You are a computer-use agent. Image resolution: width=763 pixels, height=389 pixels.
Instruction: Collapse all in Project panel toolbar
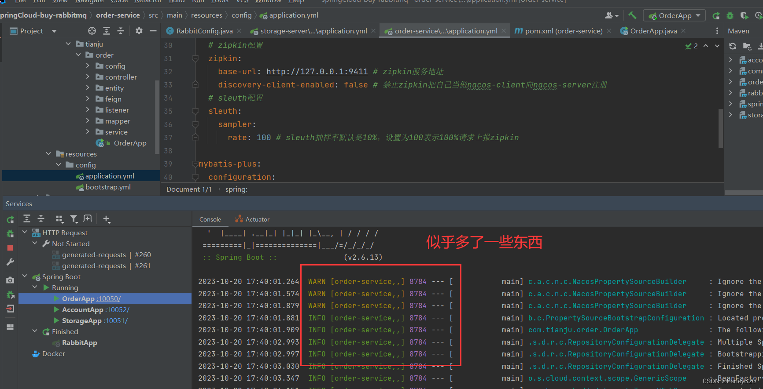(121, 31)
